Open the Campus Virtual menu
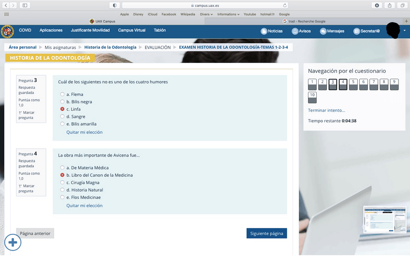This screenshot has width=410, height=256. point(132,30)
